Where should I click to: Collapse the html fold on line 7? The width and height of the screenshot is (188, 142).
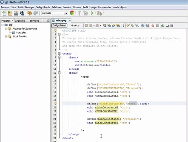59,54
